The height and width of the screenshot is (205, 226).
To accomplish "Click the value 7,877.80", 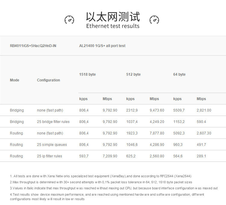I will 157,133.
